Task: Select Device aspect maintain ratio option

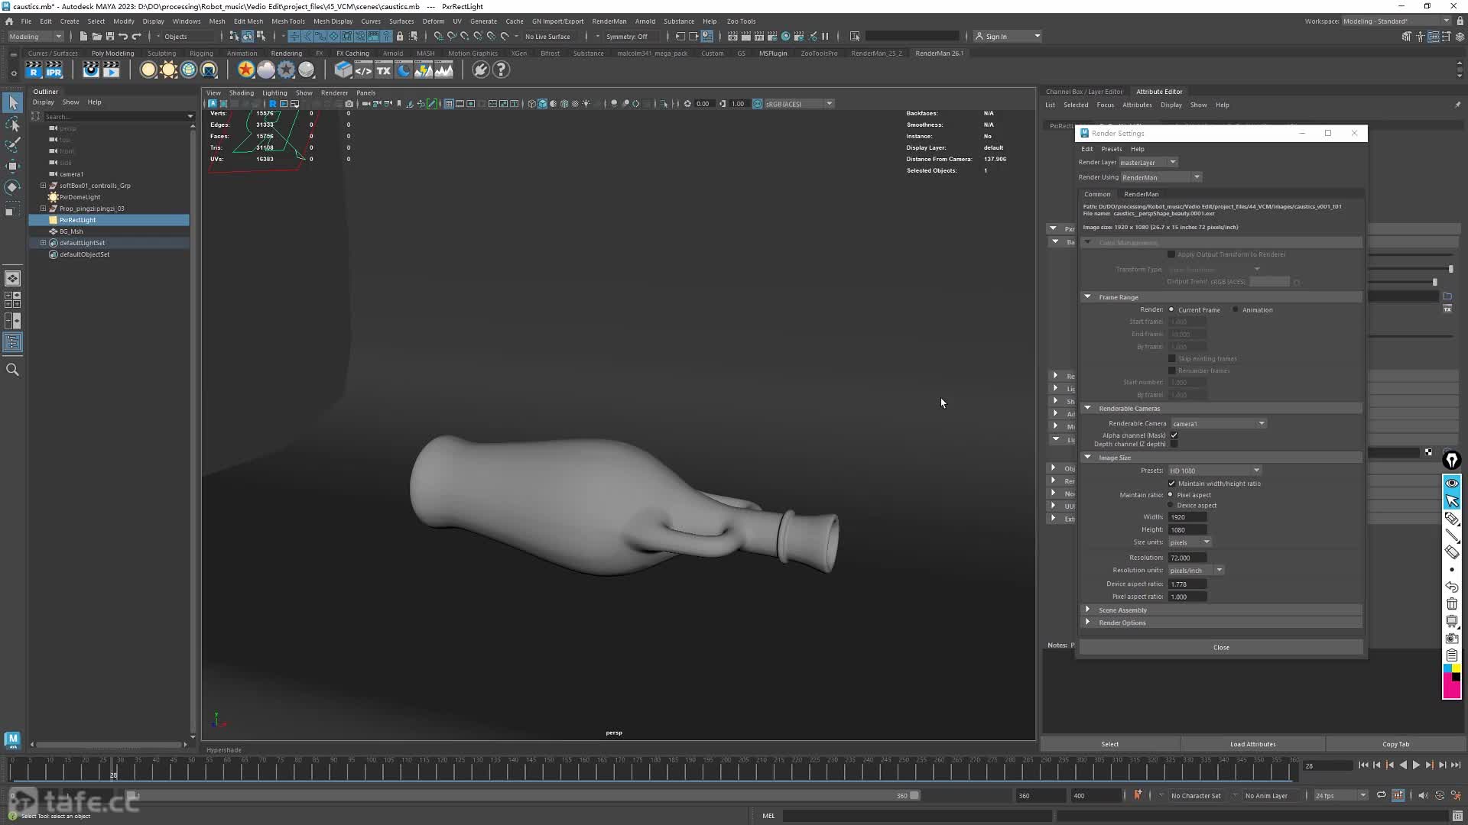Action: pyautogui.click(x=1171, y=506)
